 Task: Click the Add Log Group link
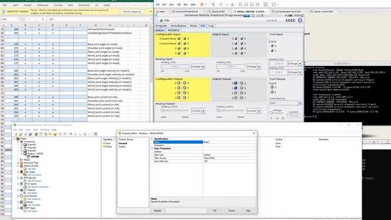(34, 175)
